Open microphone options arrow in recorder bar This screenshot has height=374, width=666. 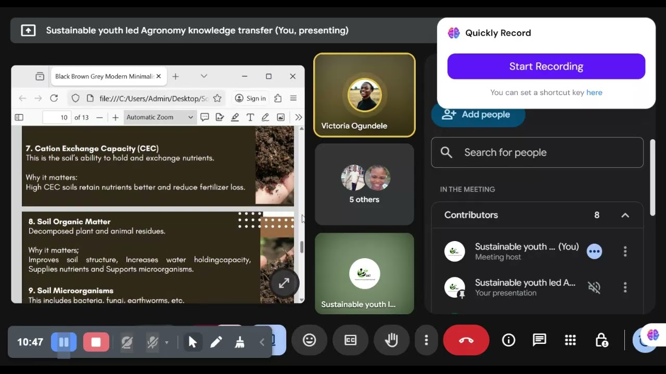point(166,342)
